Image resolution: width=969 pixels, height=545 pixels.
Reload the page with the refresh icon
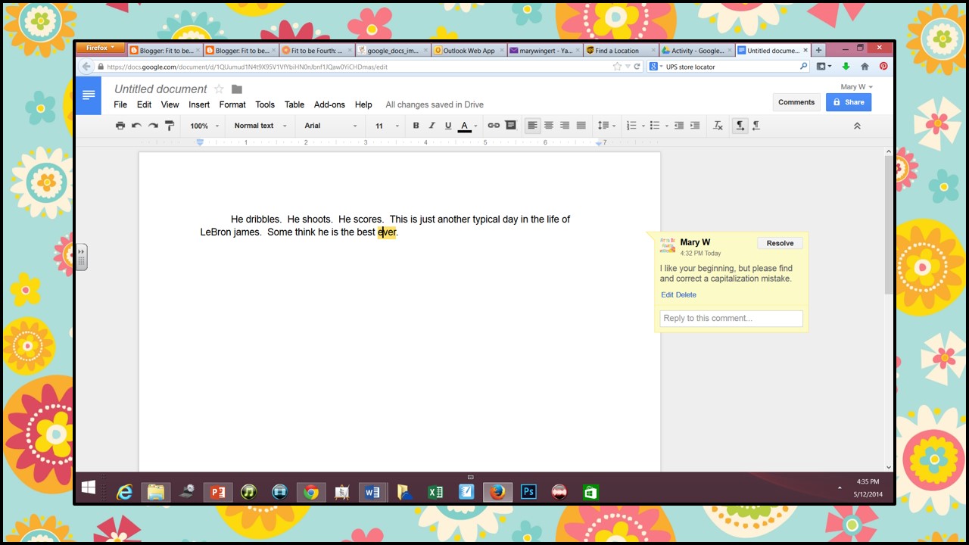click(x=637, y=67)
